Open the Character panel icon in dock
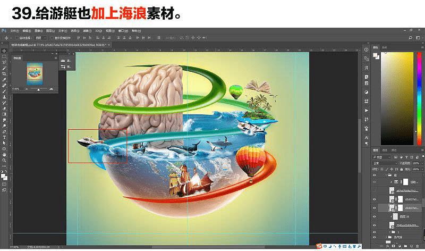Screen dimensions: 425x251 click(367, 138)
